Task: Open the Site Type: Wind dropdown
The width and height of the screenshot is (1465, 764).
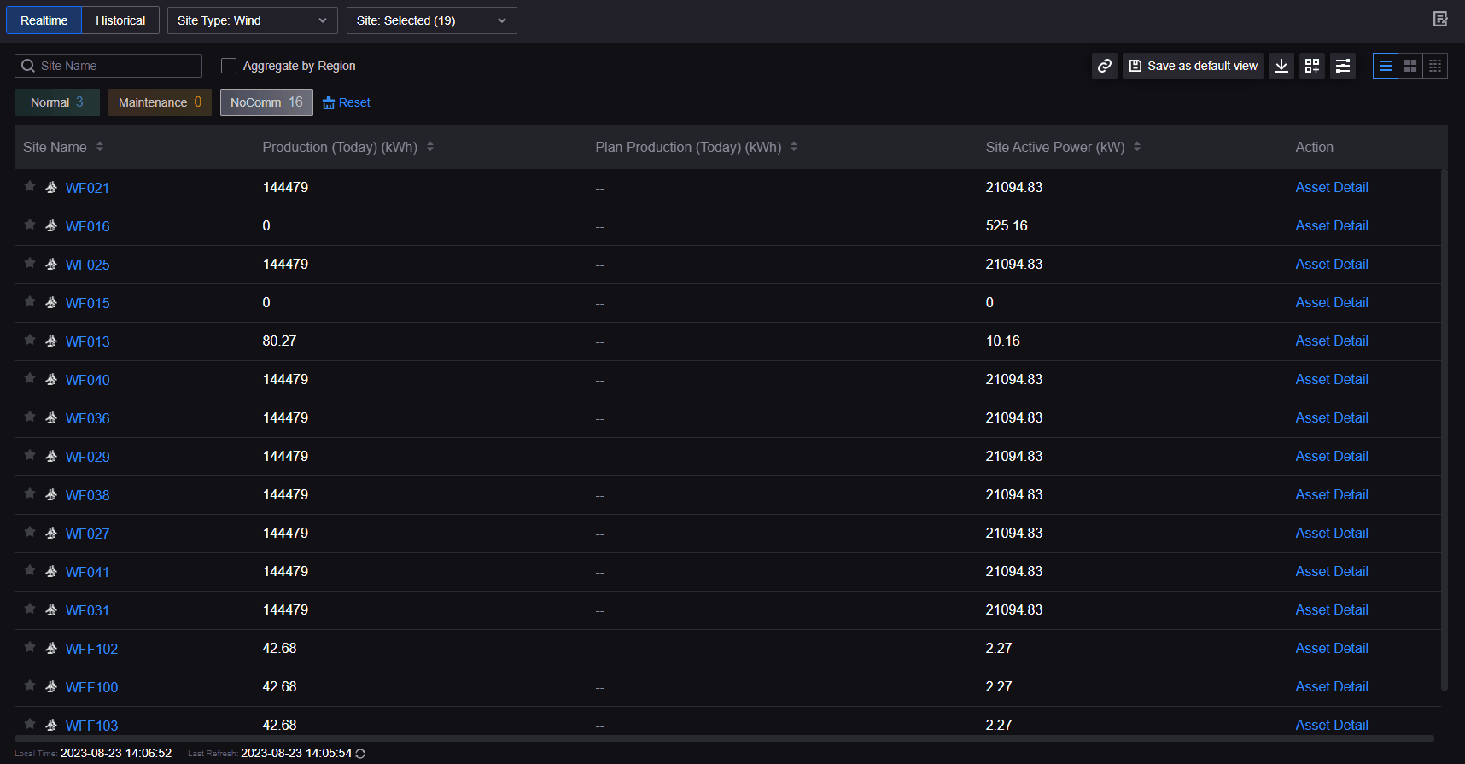Action: pos(253,20)
